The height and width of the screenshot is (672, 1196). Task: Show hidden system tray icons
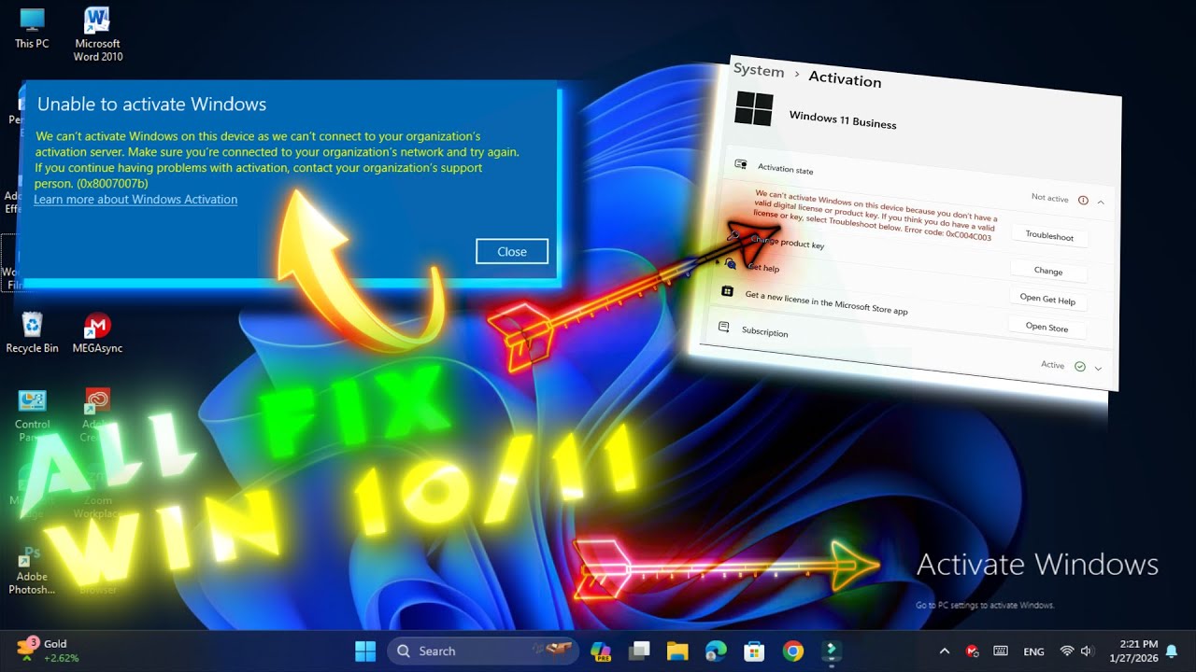(945, 651)
